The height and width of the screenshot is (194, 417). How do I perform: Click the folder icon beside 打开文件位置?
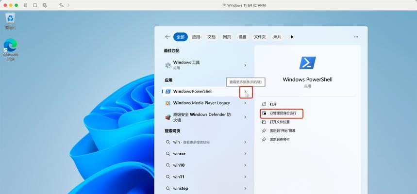[x=264, y=122]
